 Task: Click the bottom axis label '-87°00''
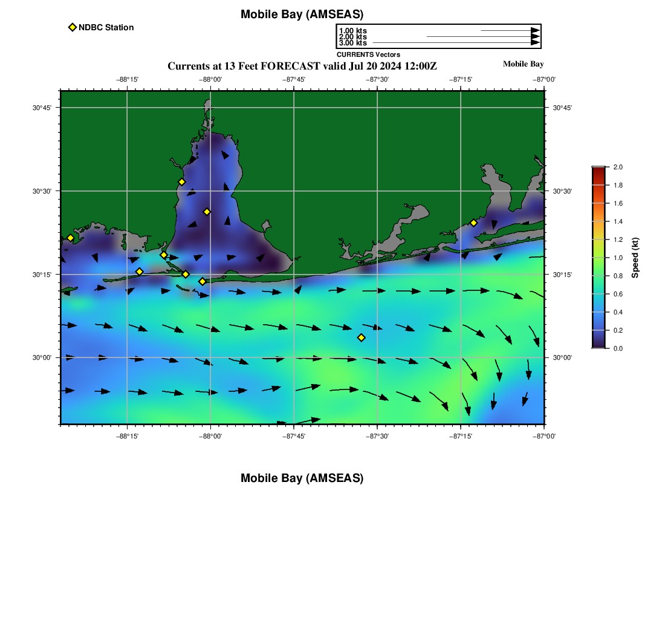(544, 436)
